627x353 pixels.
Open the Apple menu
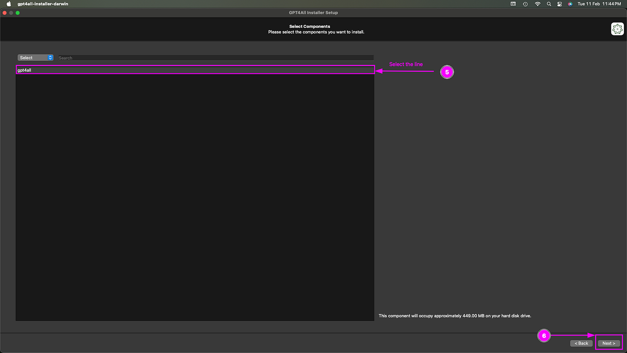9,4
